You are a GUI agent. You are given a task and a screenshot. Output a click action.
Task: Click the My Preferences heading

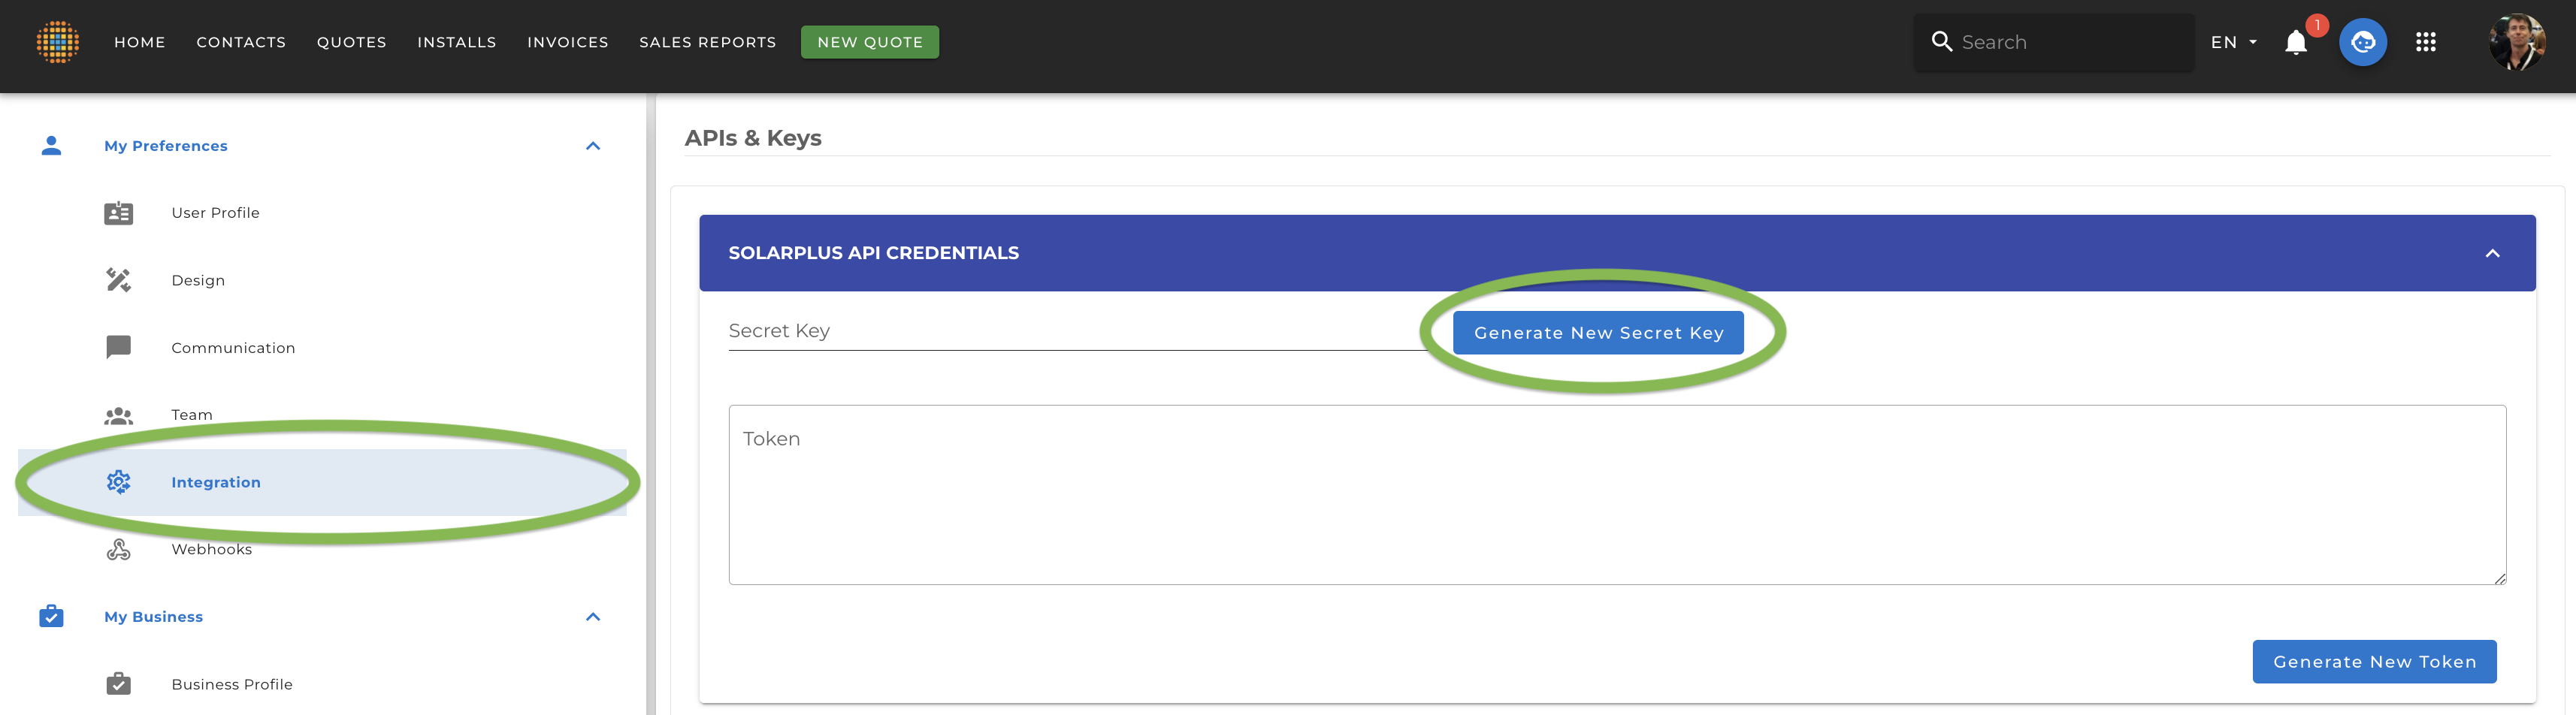(166, 146)
